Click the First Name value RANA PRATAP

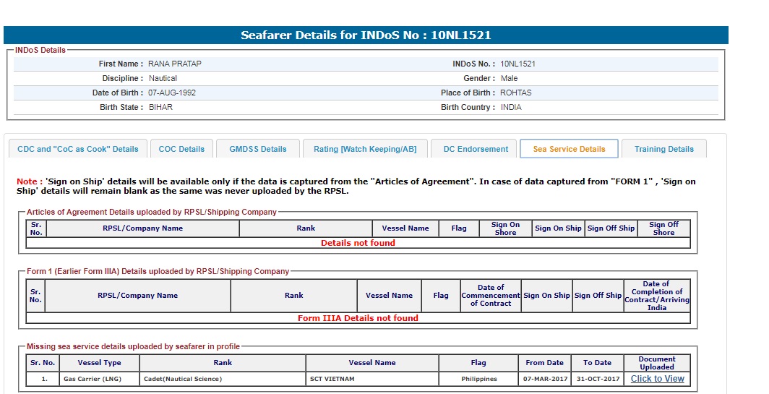pyautogui.click(x=175, y=64)
